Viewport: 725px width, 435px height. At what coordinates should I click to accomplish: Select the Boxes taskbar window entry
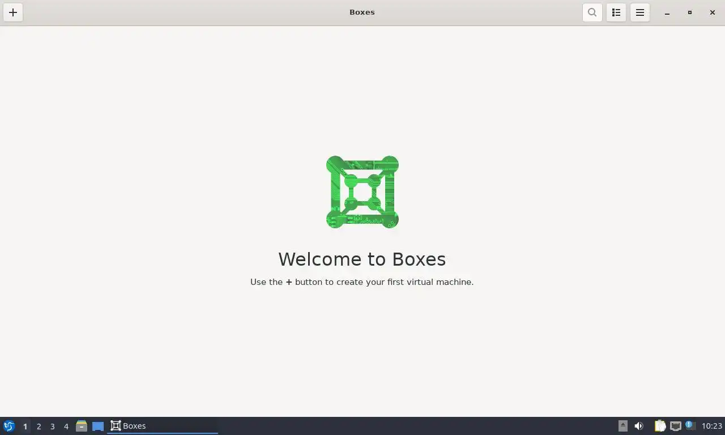(x=163, y=426)
